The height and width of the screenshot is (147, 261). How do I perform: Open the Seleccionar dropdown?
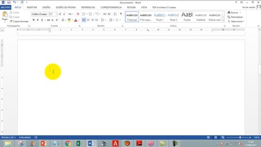[x=236, y=21]
